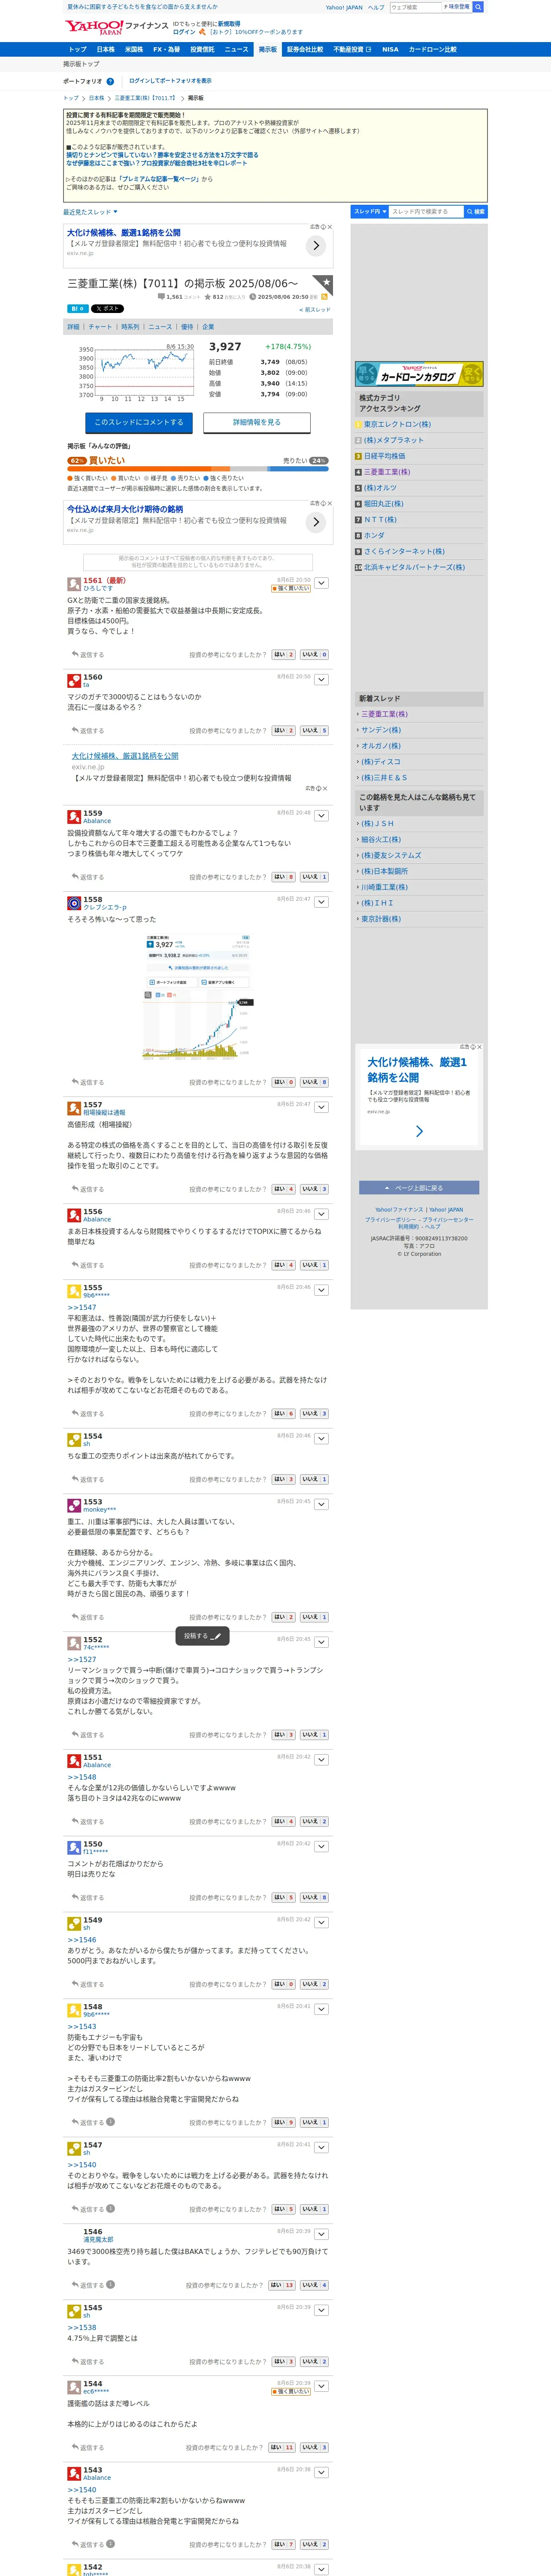The height and width of the screenshot is (2576, 551).
Task: Open the 前スレッド link
Action: point(315,310)
